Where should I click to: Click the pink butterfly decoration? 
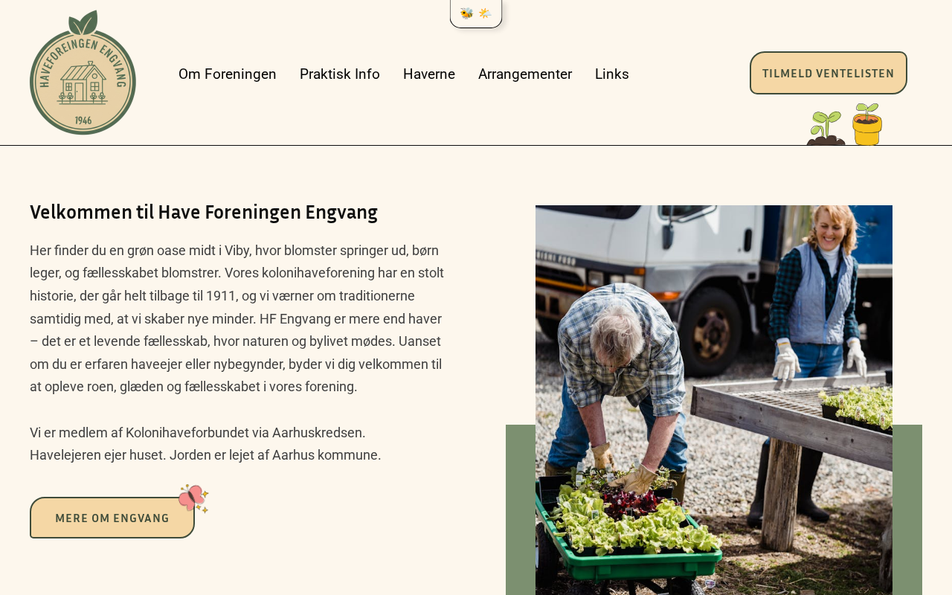pos(193,498)
